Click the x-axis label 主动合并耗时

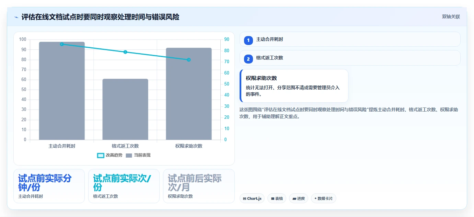pyautogui.click(x=62, y=146)
